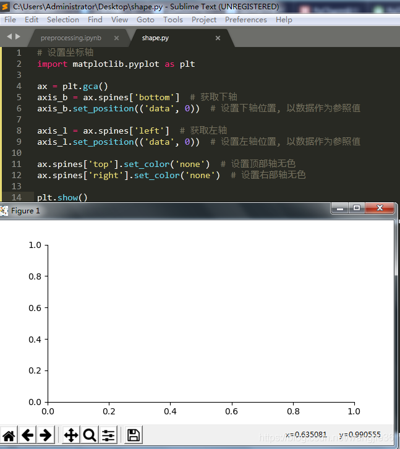Screen dimensions: 400x449
Task: Minimize the Figure 1 window
Action: click(x=340, y=208)
